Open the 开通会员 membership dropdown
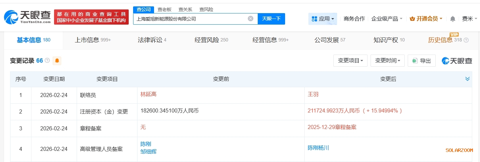 pyautogui.click(x=426, y=19)
